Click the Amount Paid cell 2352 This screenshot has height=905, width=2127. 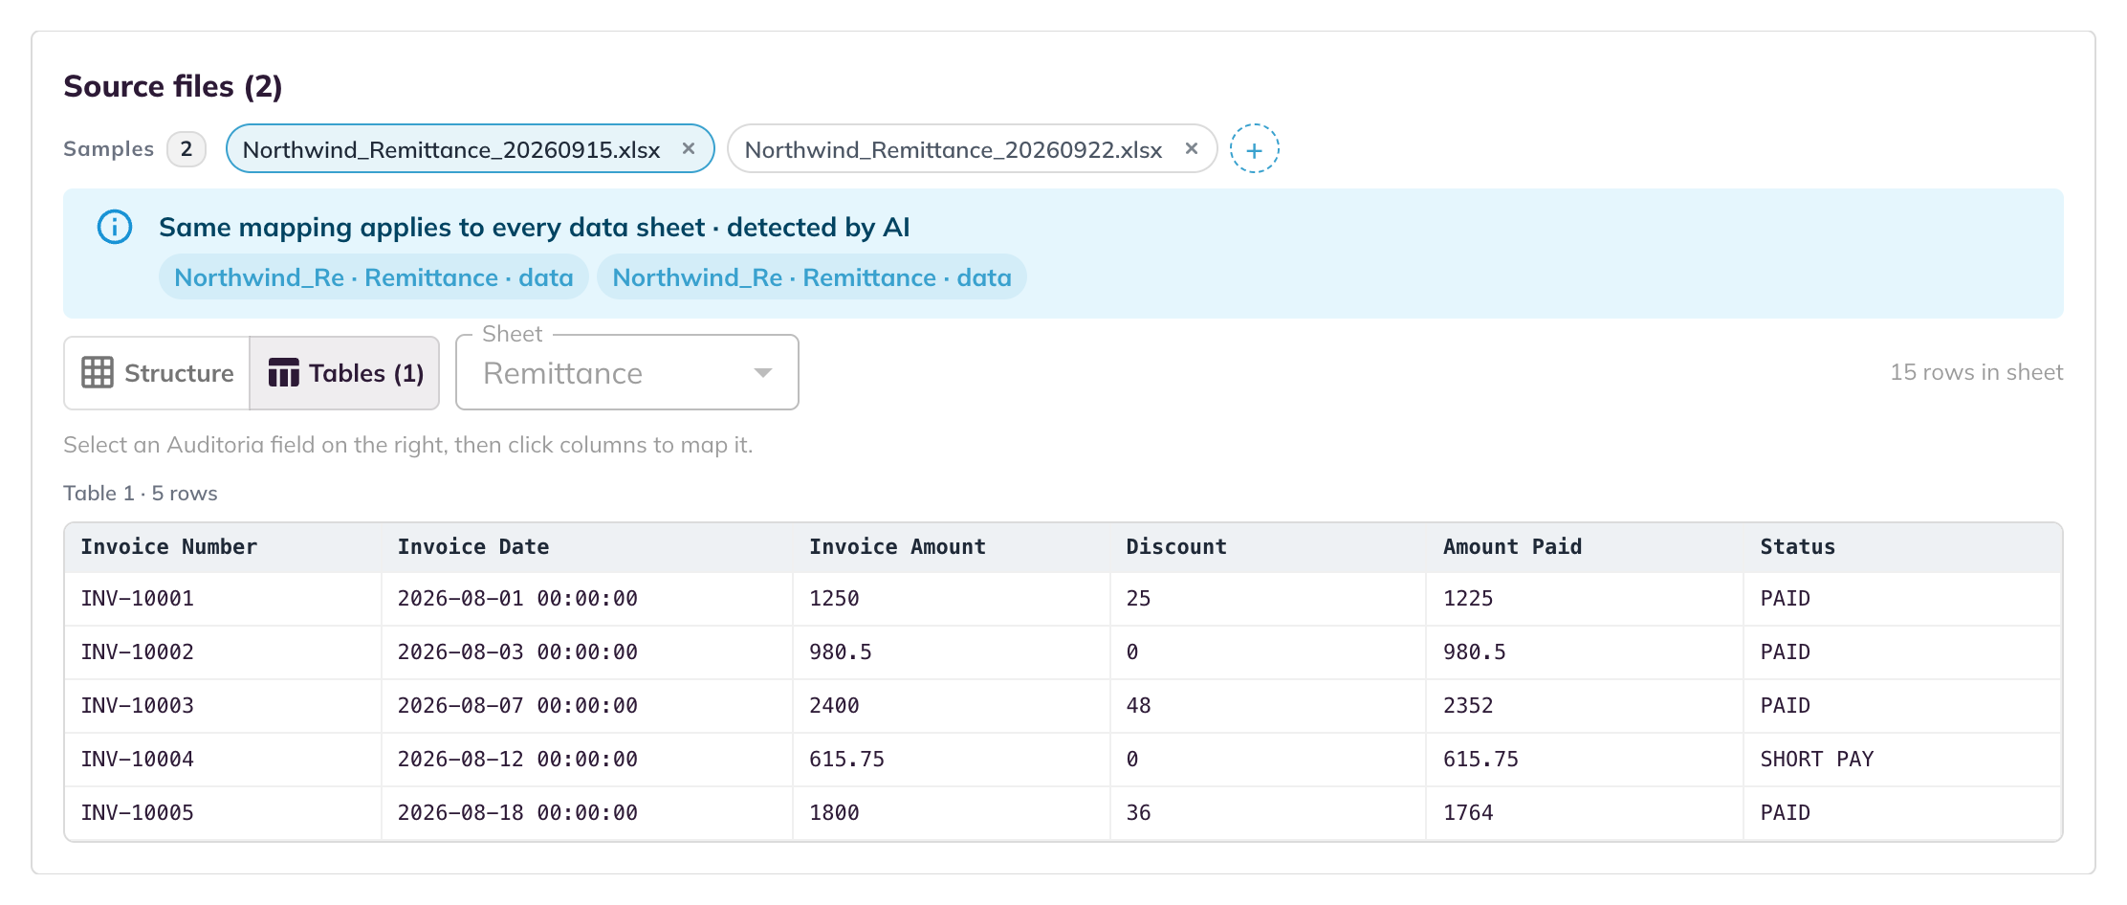point(1585,706)
